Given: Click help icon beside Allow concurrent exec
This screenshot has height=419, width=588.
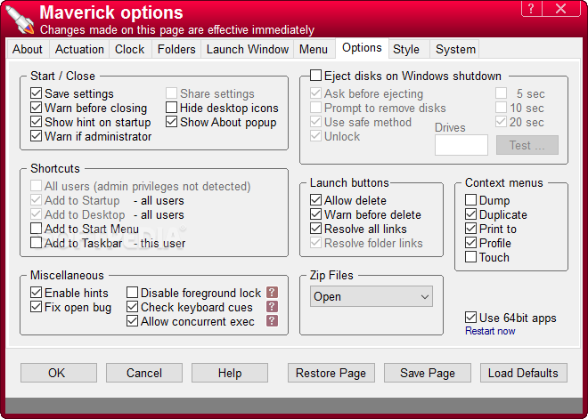Looking at the screenshot, I should pos(273,321).
